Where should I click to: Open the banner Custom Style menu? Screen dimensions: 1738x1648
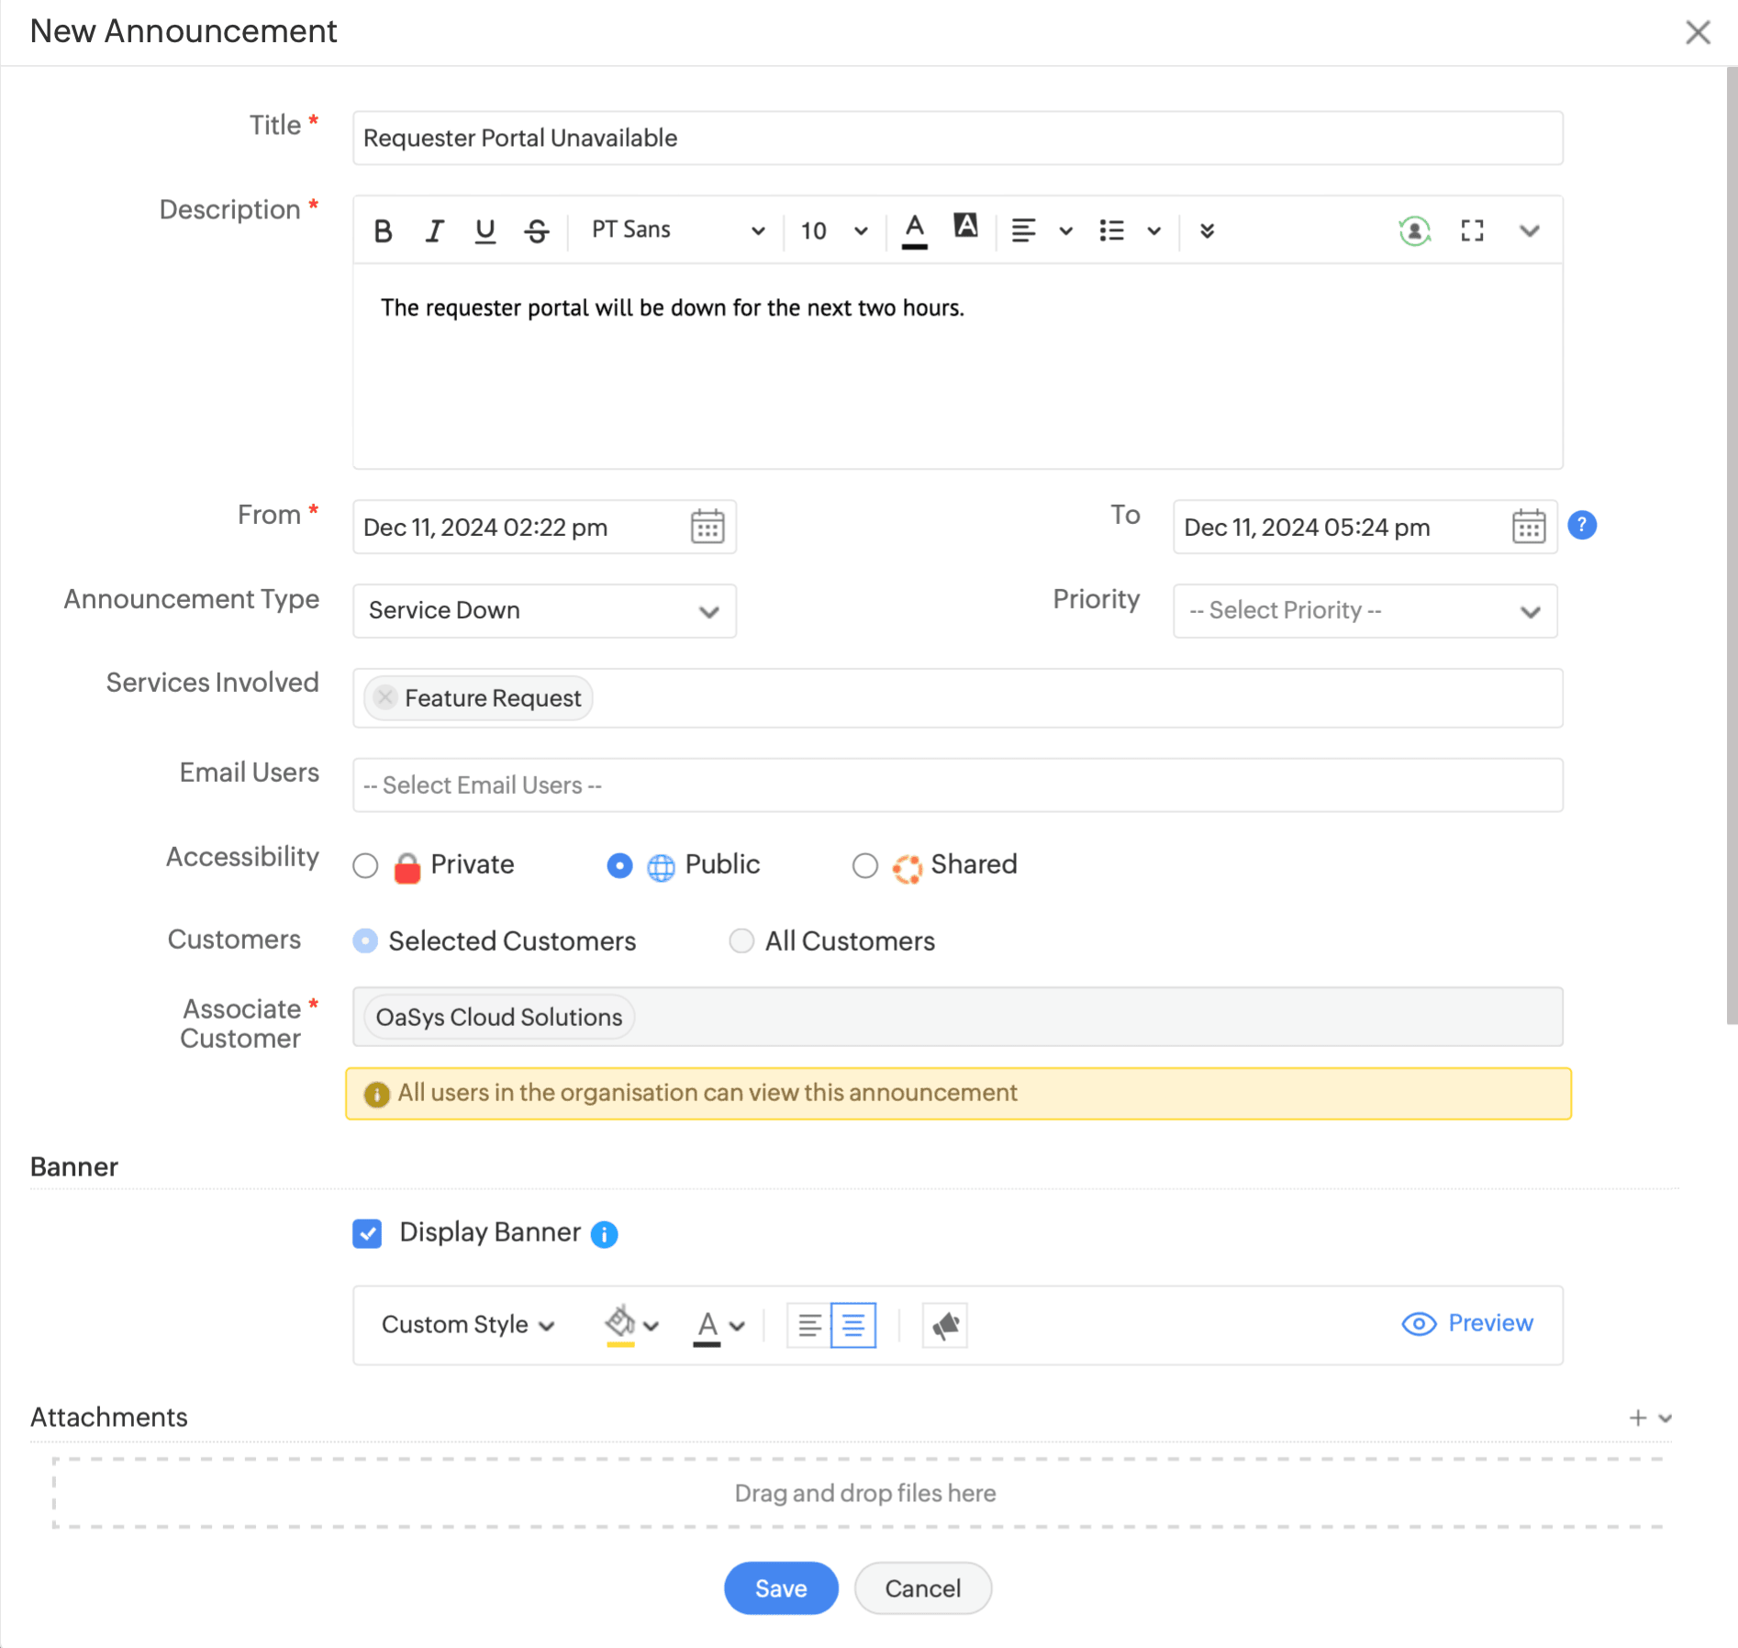[x=468, y=1325]
